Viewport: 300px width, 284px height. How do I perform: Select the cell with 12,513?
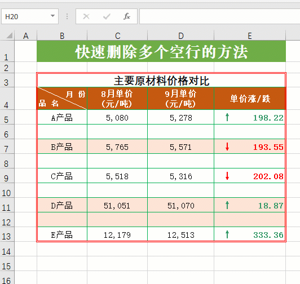[x=181, y=234]
